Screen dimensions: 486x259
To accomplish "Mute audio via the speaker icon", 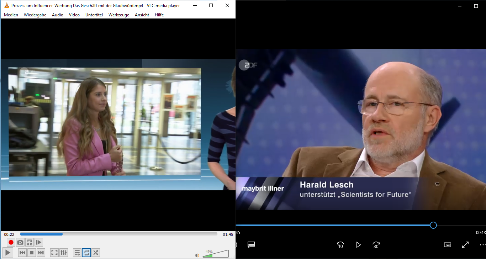I will [x=197, y=255].
